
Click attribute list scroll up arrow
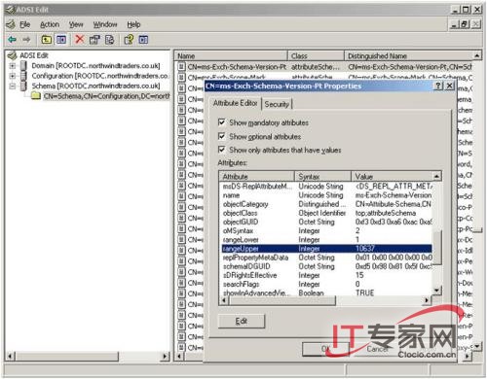pos(437,177)
